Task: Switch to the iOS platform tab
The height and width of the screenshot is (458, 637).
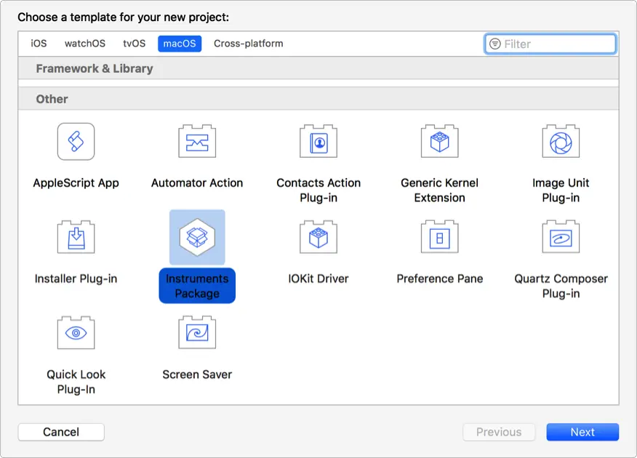Action: [x=39, y=44]
